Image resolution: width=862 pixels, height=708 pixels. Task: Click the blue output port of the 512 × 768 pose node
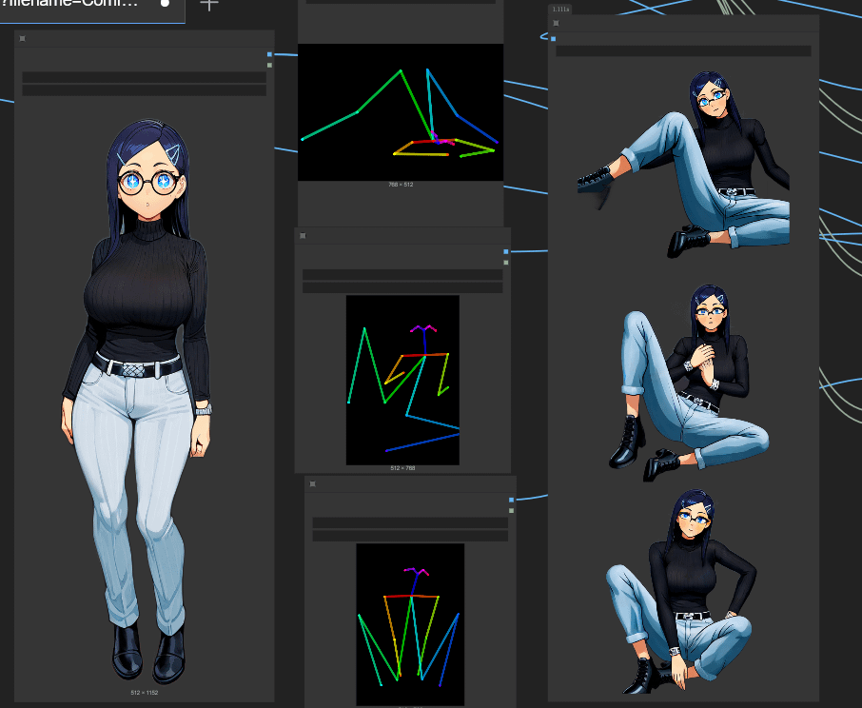(x=506, y=252)
